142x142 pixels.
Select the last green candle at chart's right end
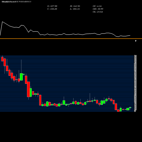pos(130,108)
